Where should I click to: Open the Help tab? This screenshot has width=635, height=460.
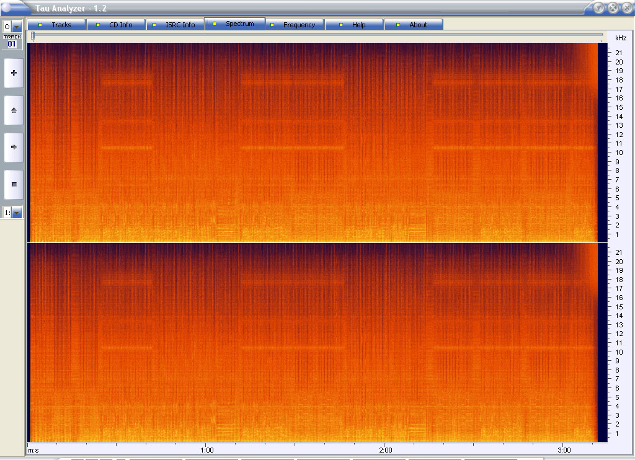coord(354,25)
